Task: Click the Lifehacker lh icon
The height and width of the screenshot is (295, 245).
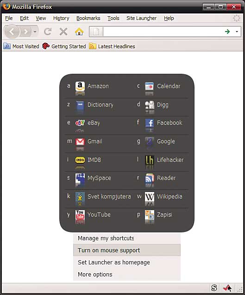Action: pyautogui.click(x=150, y=160)
